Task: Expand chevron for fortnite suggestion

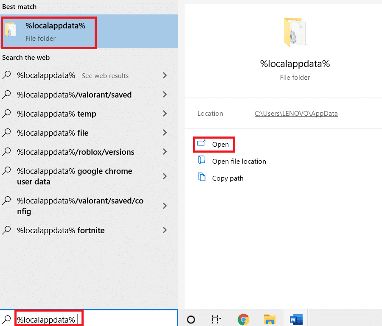Action: (x=165, y=230)
